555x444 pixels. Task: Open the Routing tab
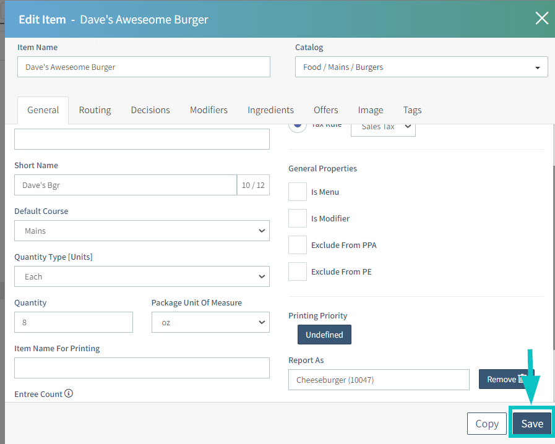[95, 110]
